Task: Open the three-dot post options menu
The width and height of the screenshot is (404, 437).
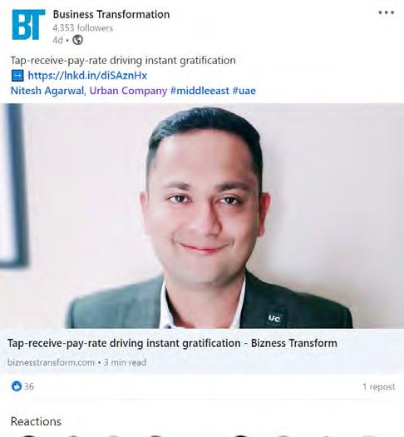Action: [x=387, y=12]
